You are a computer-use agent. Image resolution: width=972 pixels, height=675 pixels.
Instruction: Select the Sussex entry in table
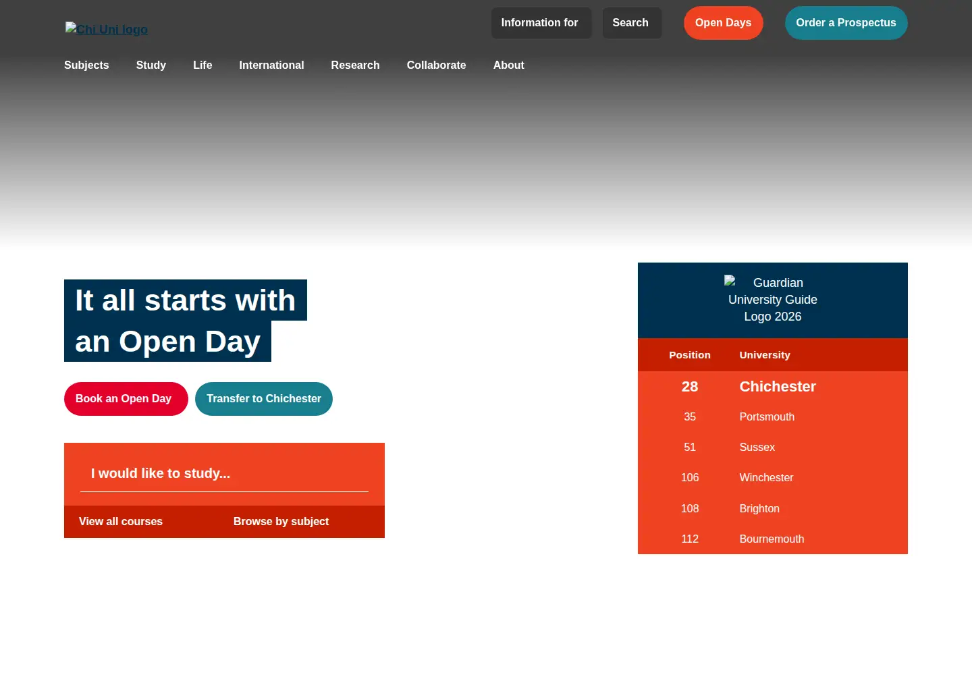(x=773, y=448)
